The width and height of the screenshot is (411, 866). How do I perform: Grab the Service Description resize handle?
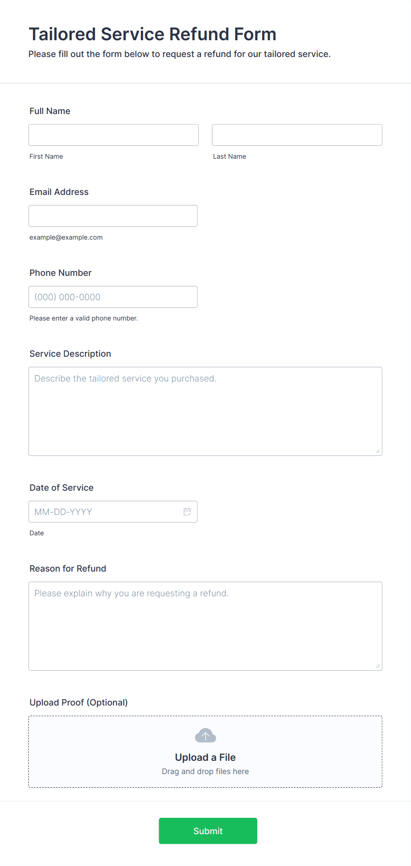click(378, 451)
